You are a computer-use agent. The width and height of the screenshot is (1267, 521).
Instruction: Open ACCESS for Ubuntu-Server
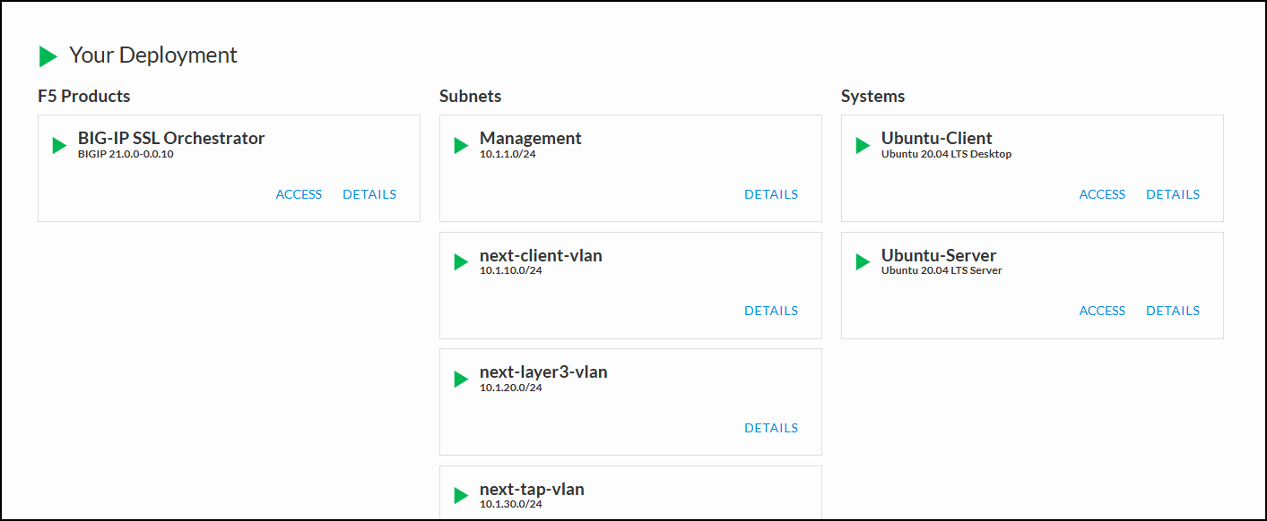coord(1102,311)
